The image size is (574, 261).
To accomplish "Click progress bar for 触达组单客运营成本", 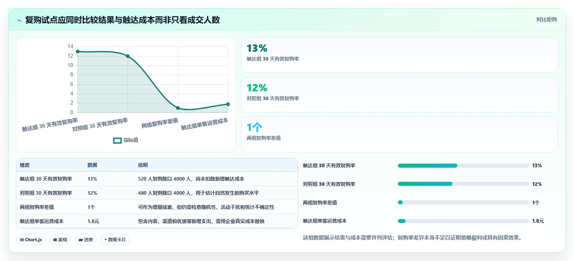I will (463, 221).
